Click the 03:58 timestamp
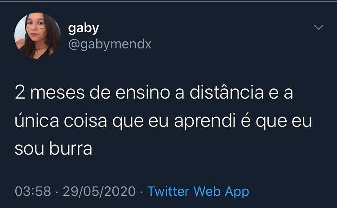 (33, 191)
